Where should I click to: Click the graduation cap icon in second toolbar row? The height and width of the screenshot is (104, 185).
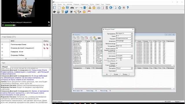click(x=54, y=12)
